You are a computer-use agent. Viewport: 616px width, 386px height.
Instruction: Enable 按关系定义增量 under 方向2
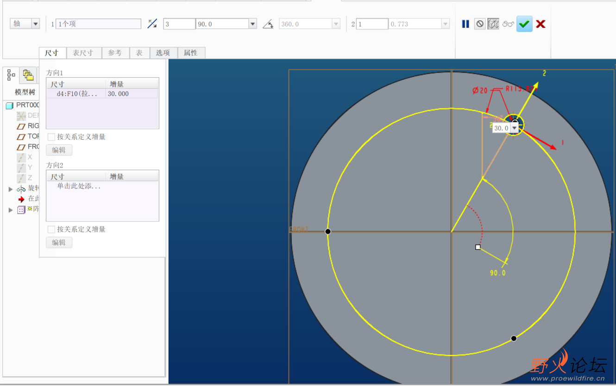click(x=51, y=229)
